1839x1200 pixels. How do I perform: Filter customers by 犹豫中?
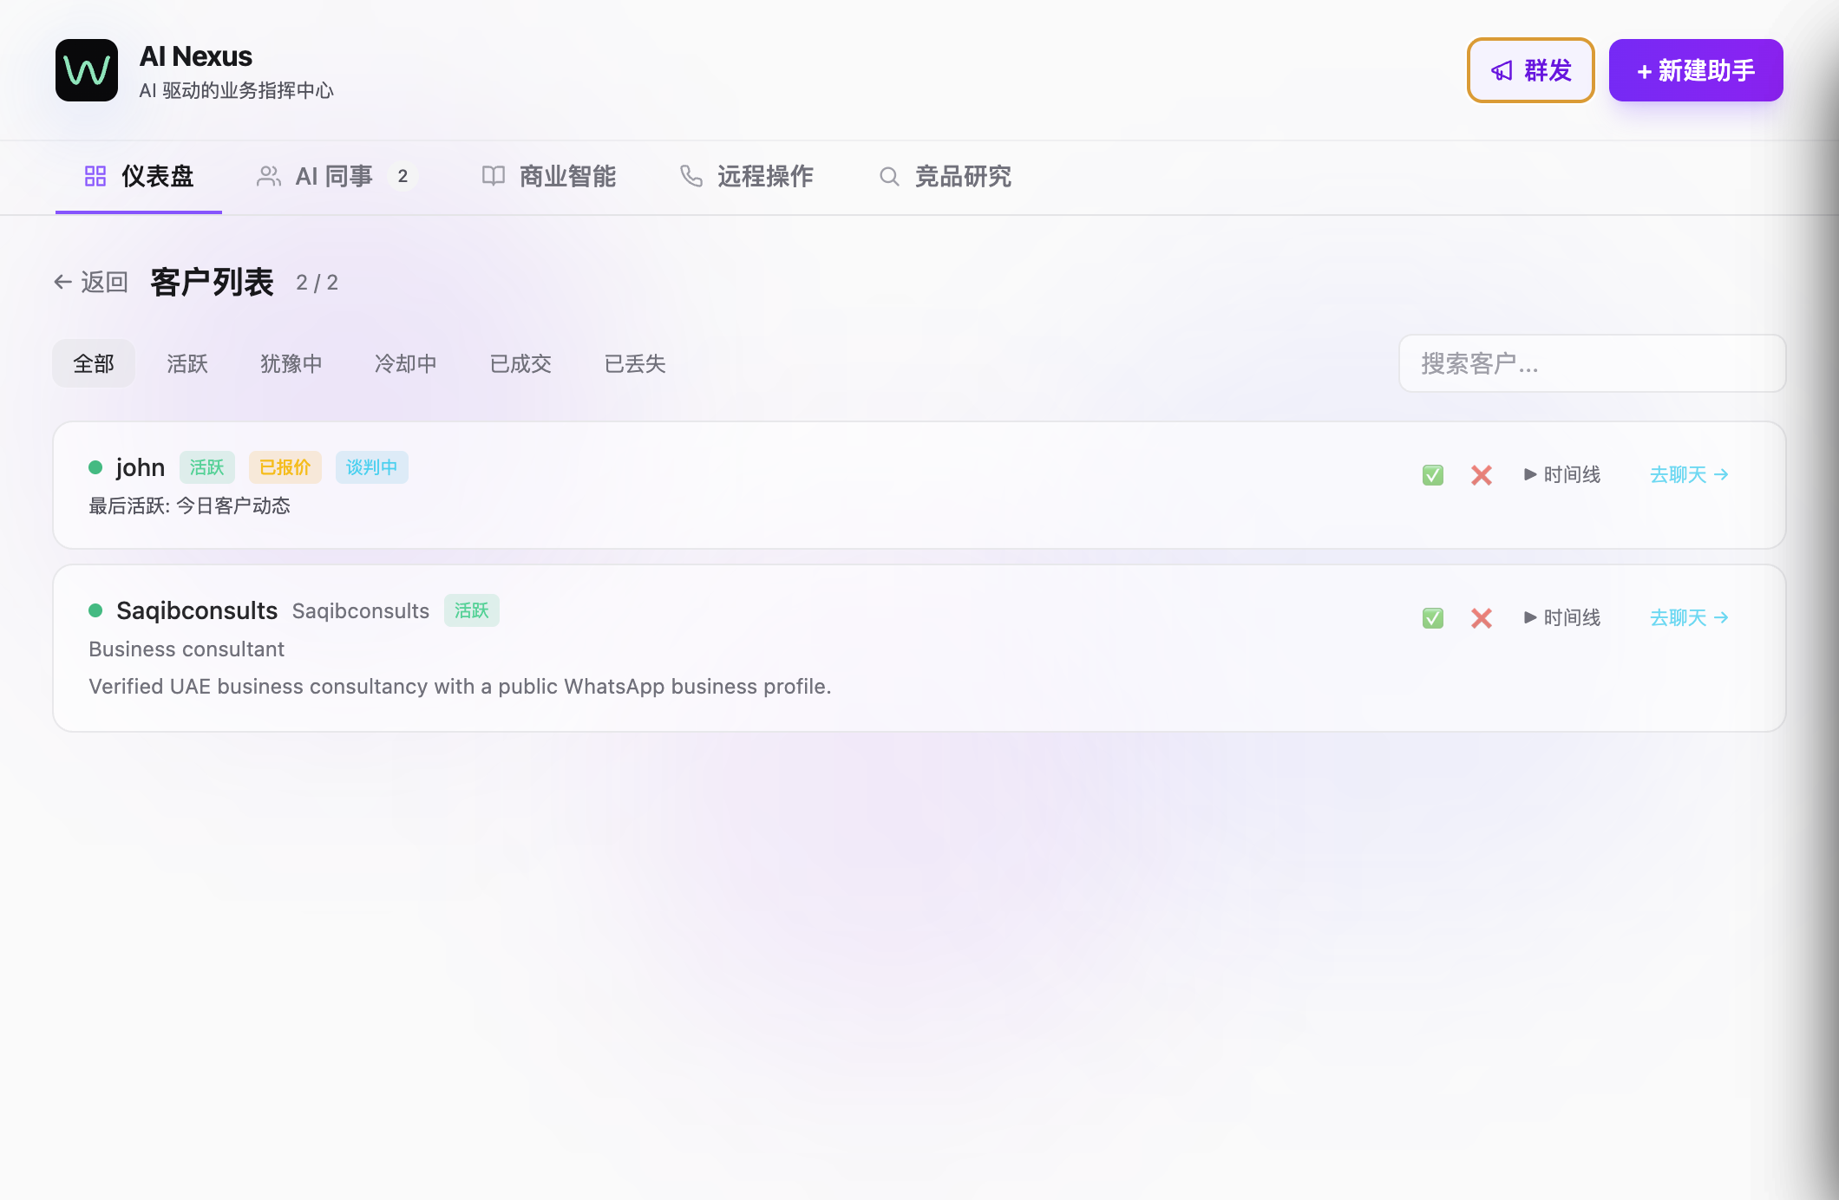pos(291,363)
